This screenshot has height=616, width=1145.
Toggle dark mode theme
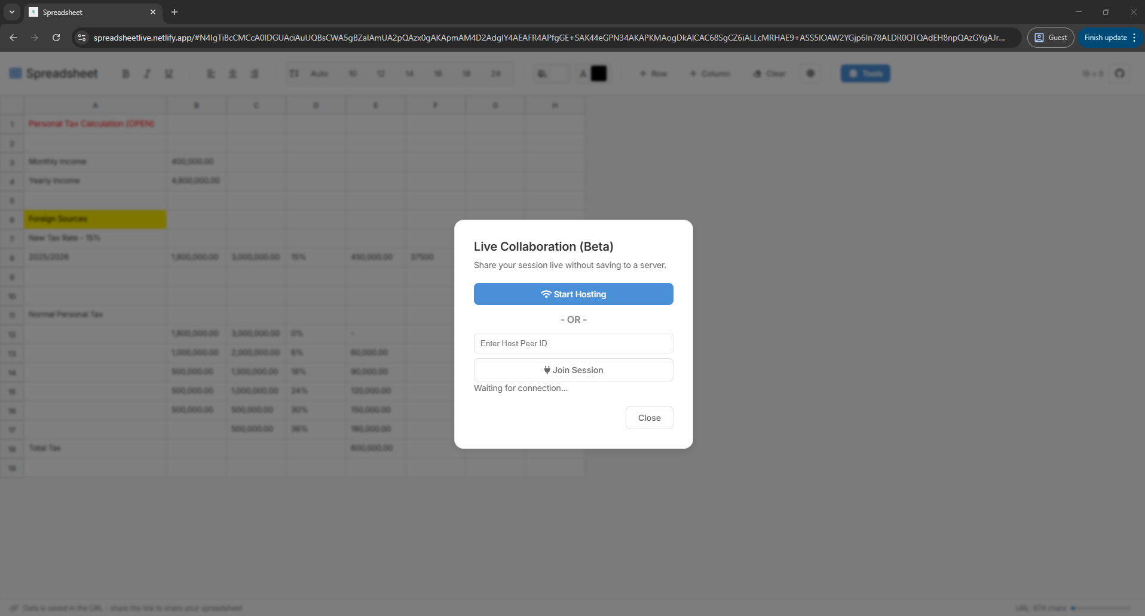point(811,73)
